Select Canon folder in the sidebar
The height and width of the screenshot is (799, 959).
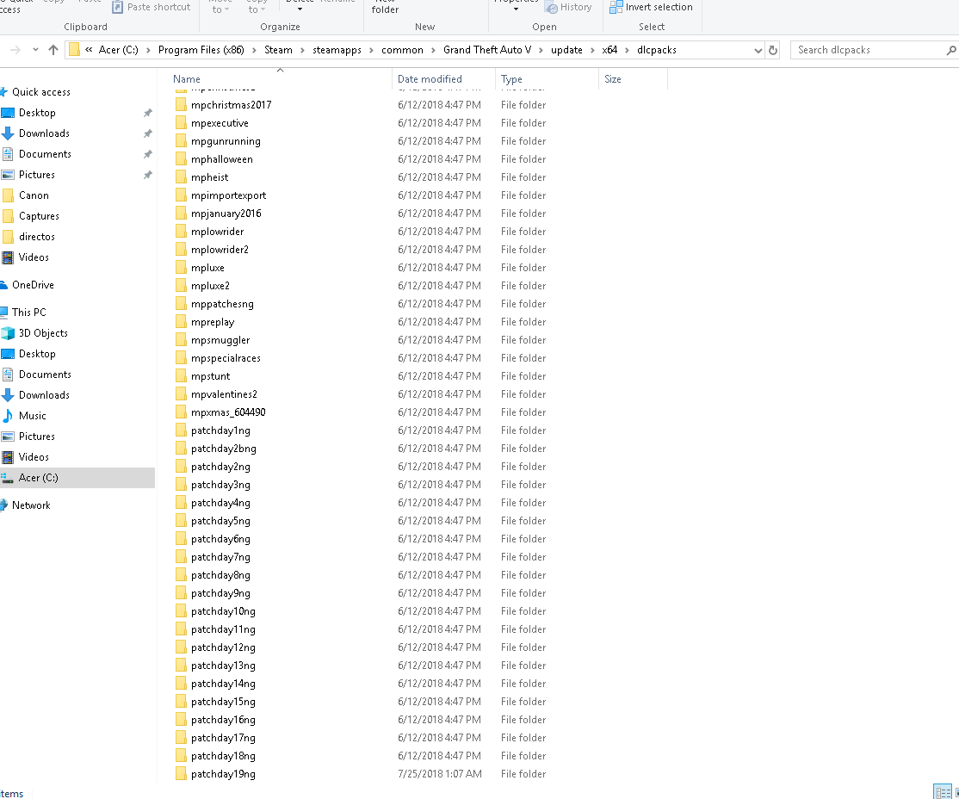(34, 195)
